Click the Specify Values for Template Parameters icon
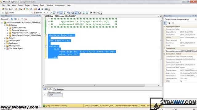 coord(98,13)
